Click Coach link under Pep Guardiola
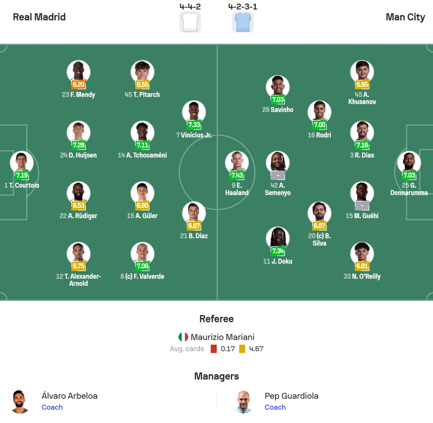Image resolution: width=433 pixels, height=423 pixels. coord(275,407)
